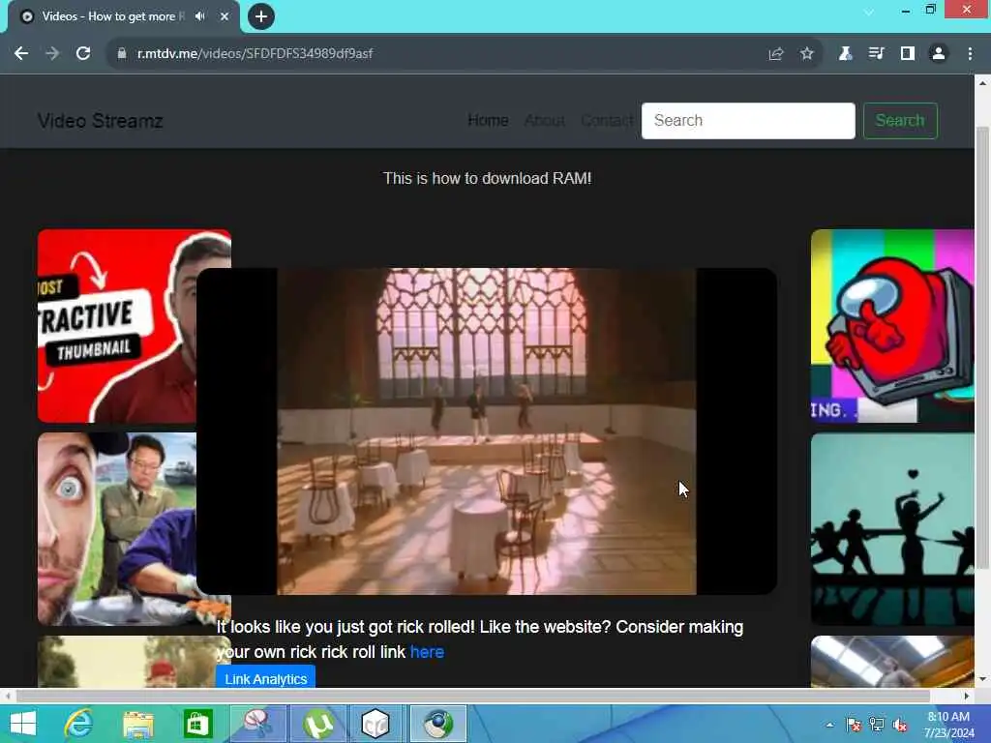Open the Link Analytics button
The height and width of the screenshot is (743, 991).
[x=265, y=678]
